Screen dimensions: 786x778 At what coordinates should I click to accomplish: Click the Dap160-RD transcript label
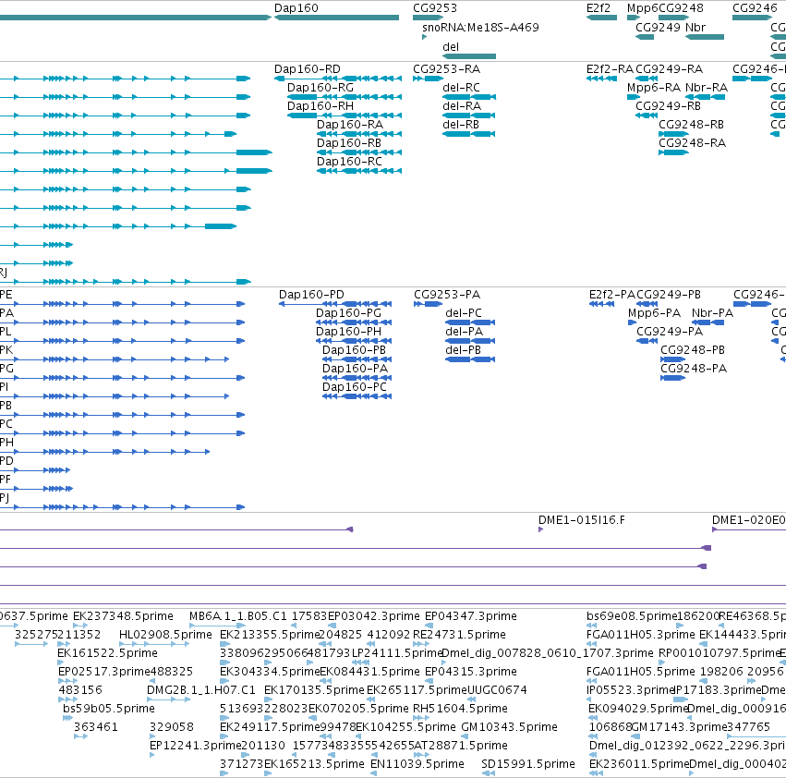click(308, 69)
